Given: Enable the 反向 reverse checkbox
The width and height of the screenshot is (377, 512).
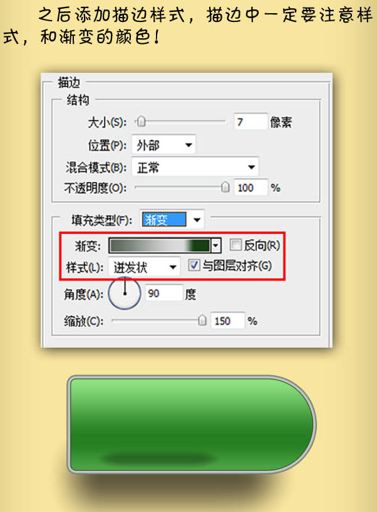Looking at the screenshot, I should tap(235, 245).
